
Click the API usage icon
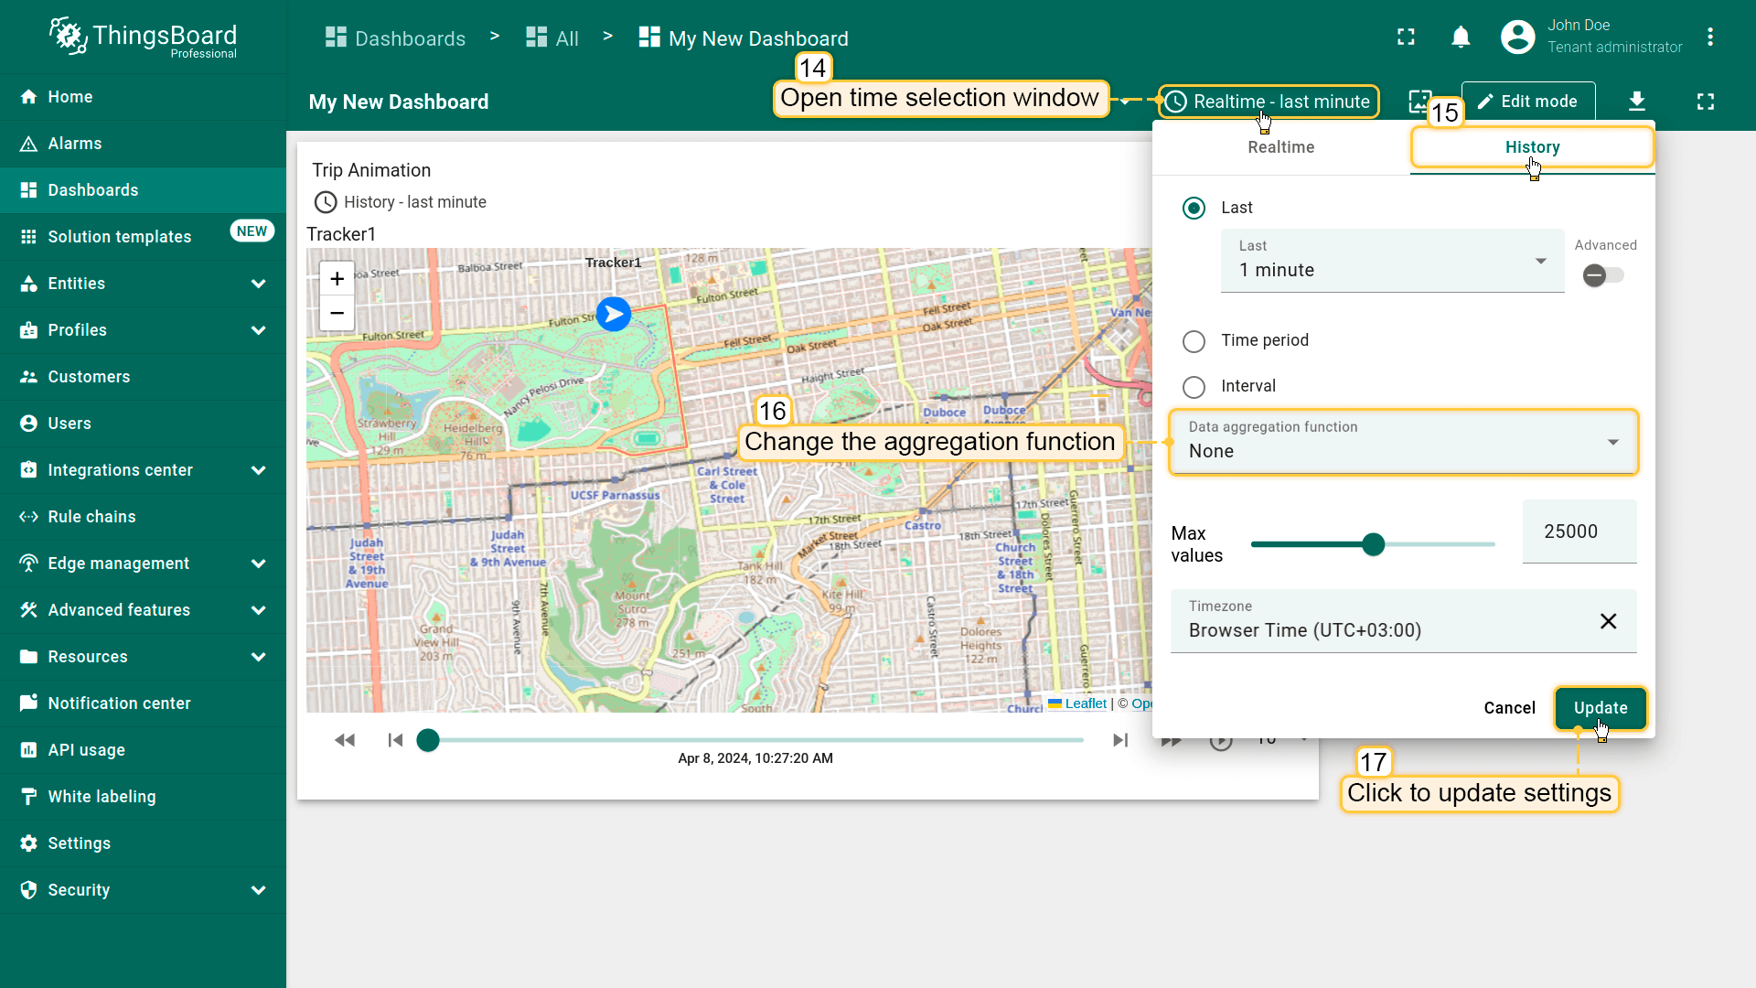coord(28,750)
